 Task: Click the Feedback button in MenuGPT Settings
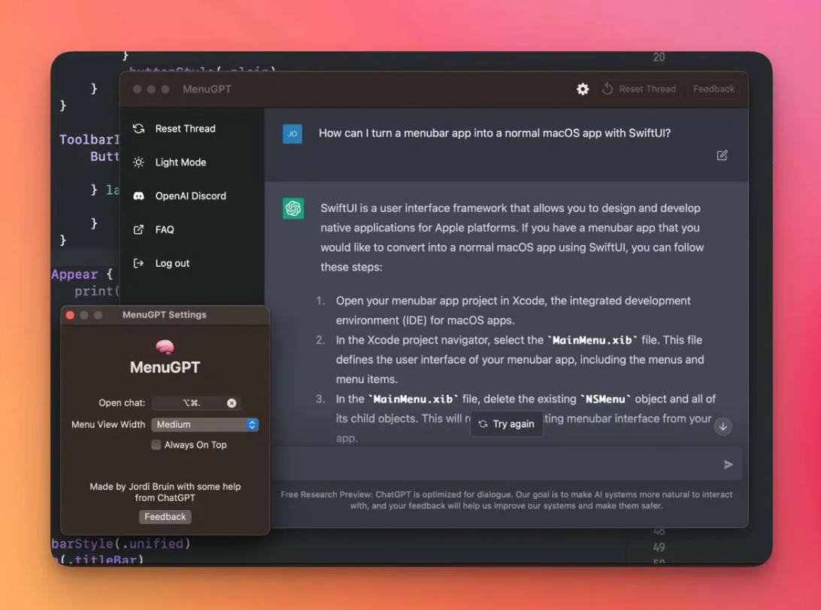pos(165,517)
